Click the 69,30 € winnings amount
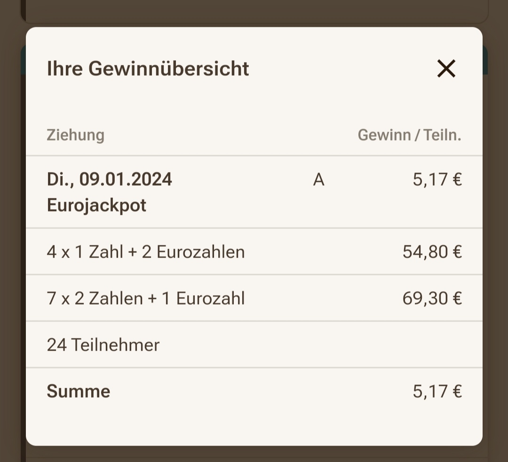 432,298
